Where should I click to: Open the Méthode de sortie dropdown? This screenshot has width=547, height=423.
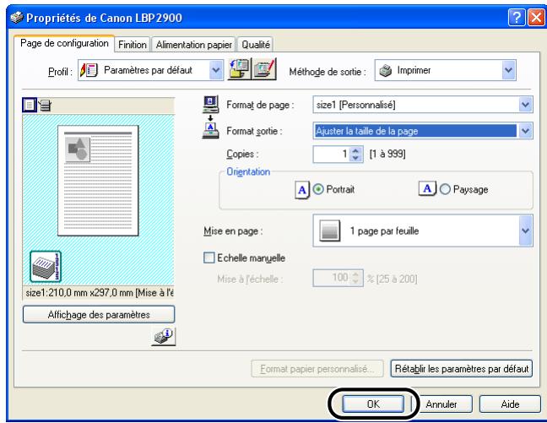pyautogui.click(x=508, y=70)
